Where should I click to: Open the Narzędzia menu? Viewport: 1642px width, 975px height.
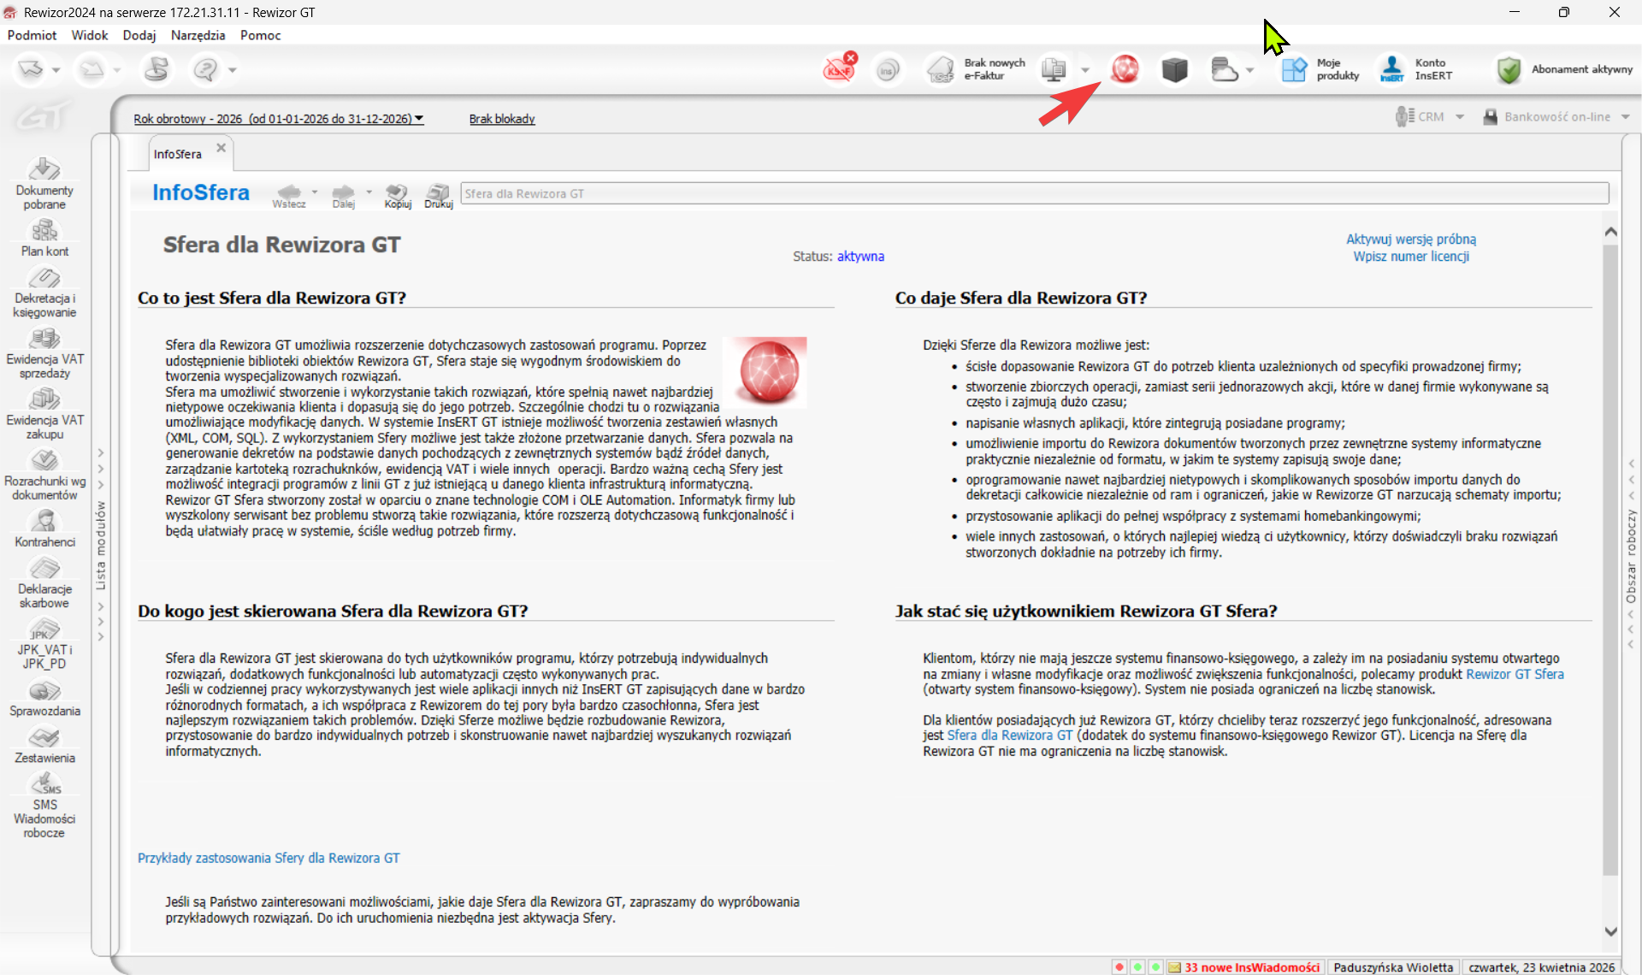pyautogui.click(x=198, y=35)
